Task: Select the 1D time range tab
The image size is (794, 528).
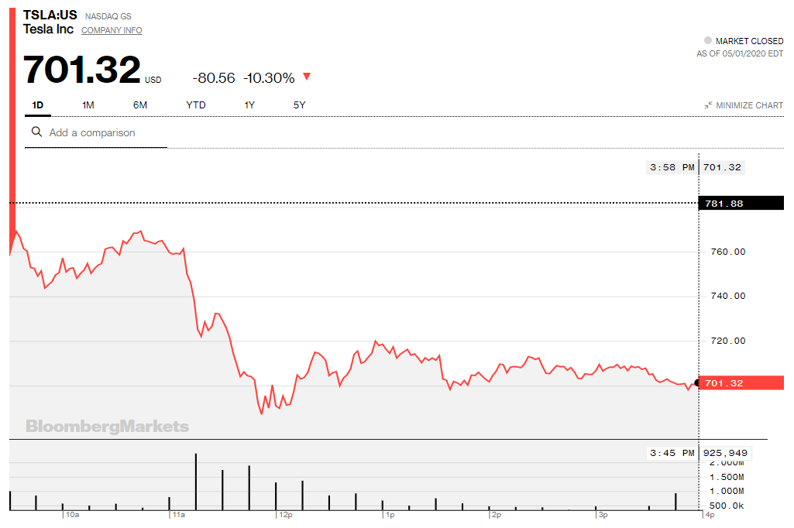Action: click(x=38, y=105)
